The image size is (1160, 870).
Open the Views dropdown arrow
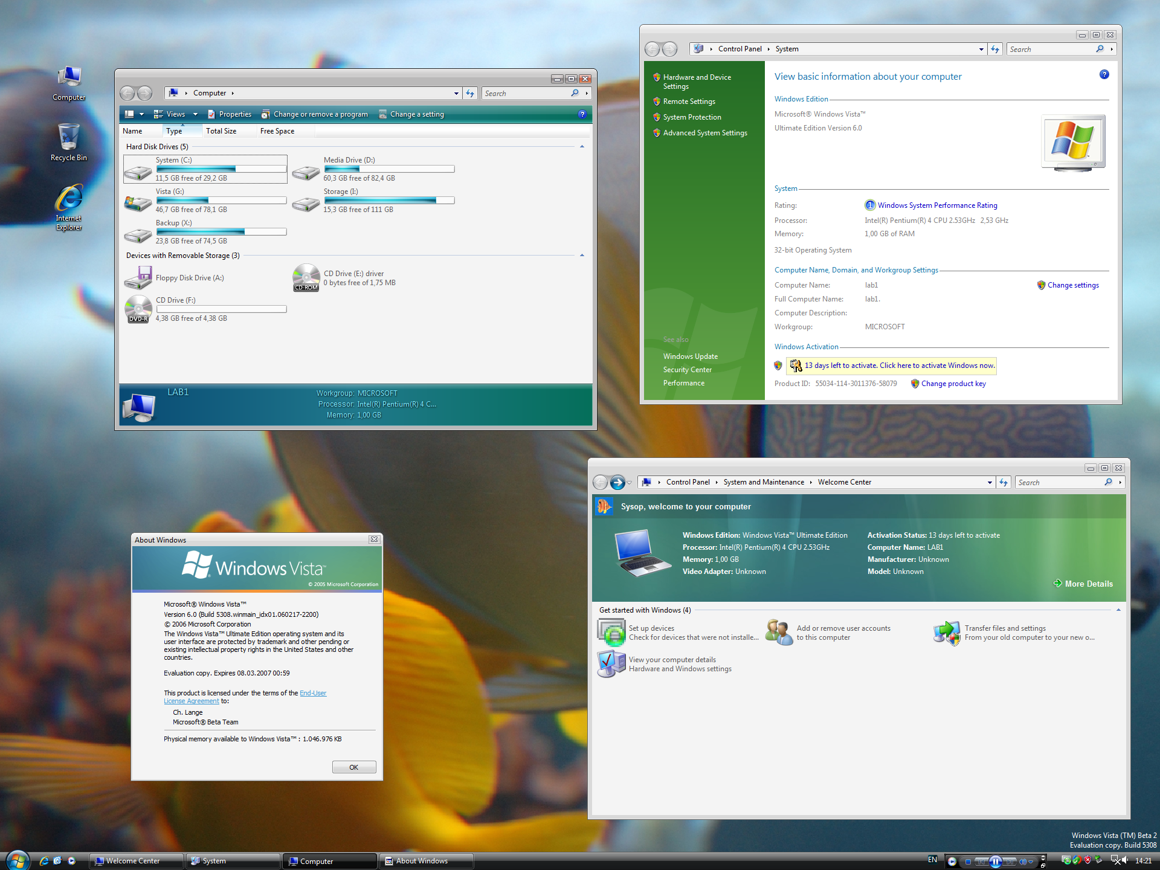[195, 114]
